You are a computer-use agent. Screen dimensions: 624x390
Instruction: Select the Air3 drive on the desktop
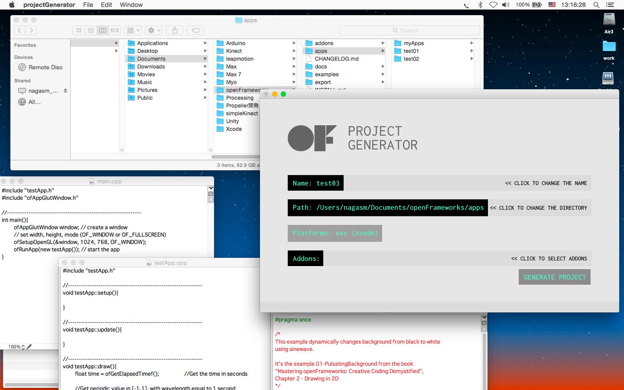tap(609, 23)
